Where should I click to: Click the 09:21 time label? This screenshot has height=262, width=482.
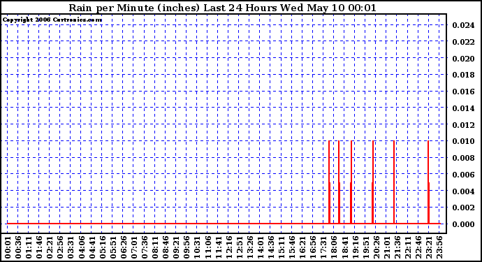coord(176,247)
